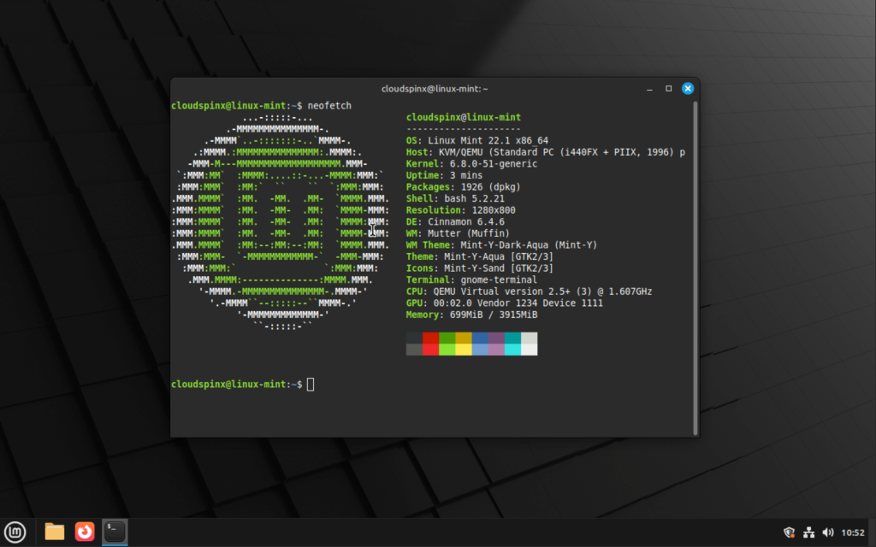Open the calendar from the 10:52 clock

[x=853, y=532]
